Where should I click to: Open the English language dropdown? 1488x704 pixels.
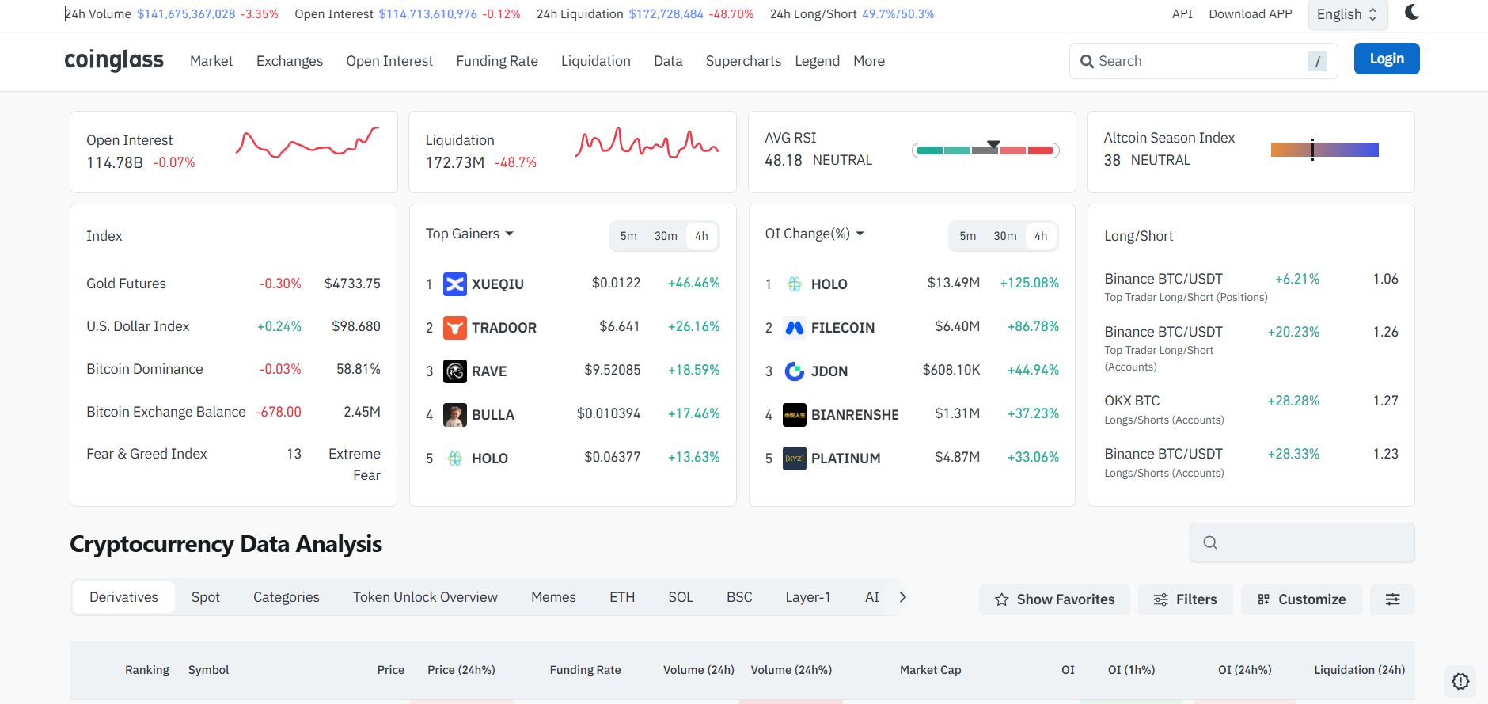coord(1347,14)
